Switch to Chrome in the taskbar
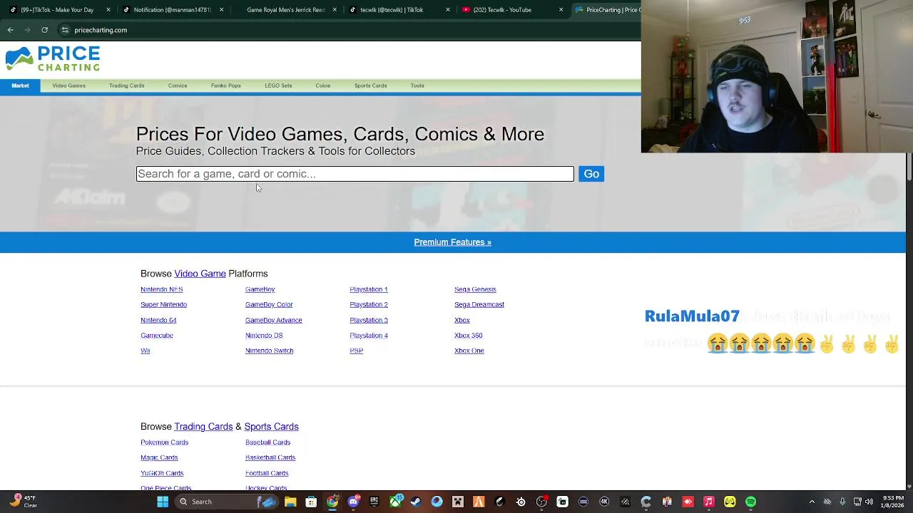Screen dimensions: 913x513 click(332, 502)
